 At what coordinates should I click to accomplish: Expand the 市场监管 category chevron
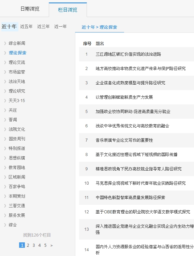(5, 72)
